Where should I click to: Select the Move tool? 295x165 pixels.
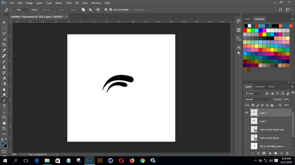(x=4, y=22)
